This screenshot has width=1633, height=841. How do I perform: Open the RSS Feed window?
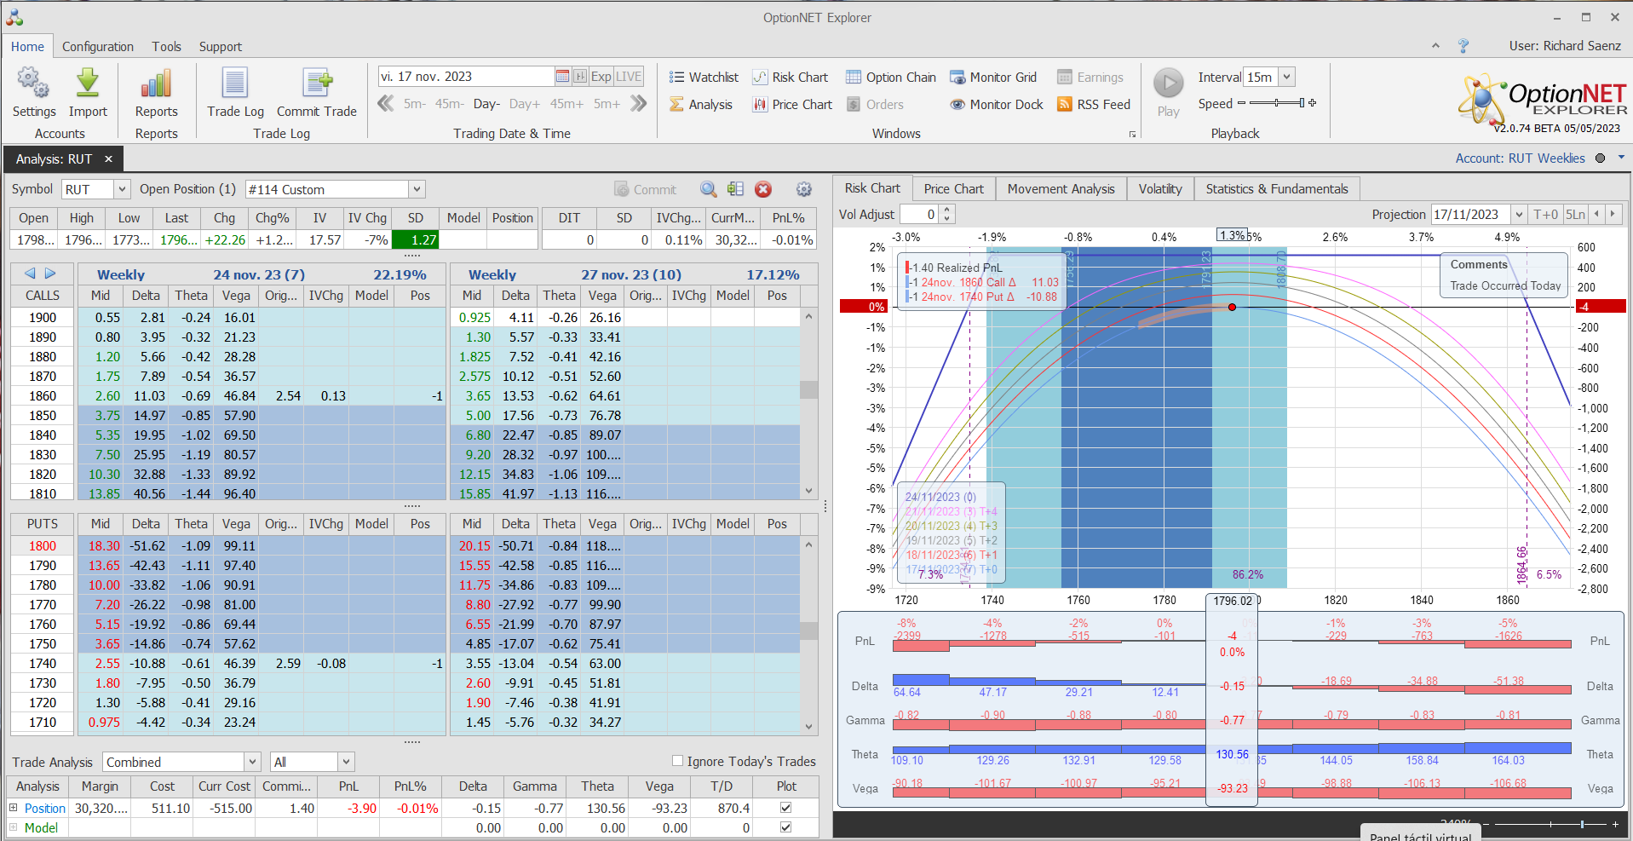pyautogui.click(x=1094, y=105)
